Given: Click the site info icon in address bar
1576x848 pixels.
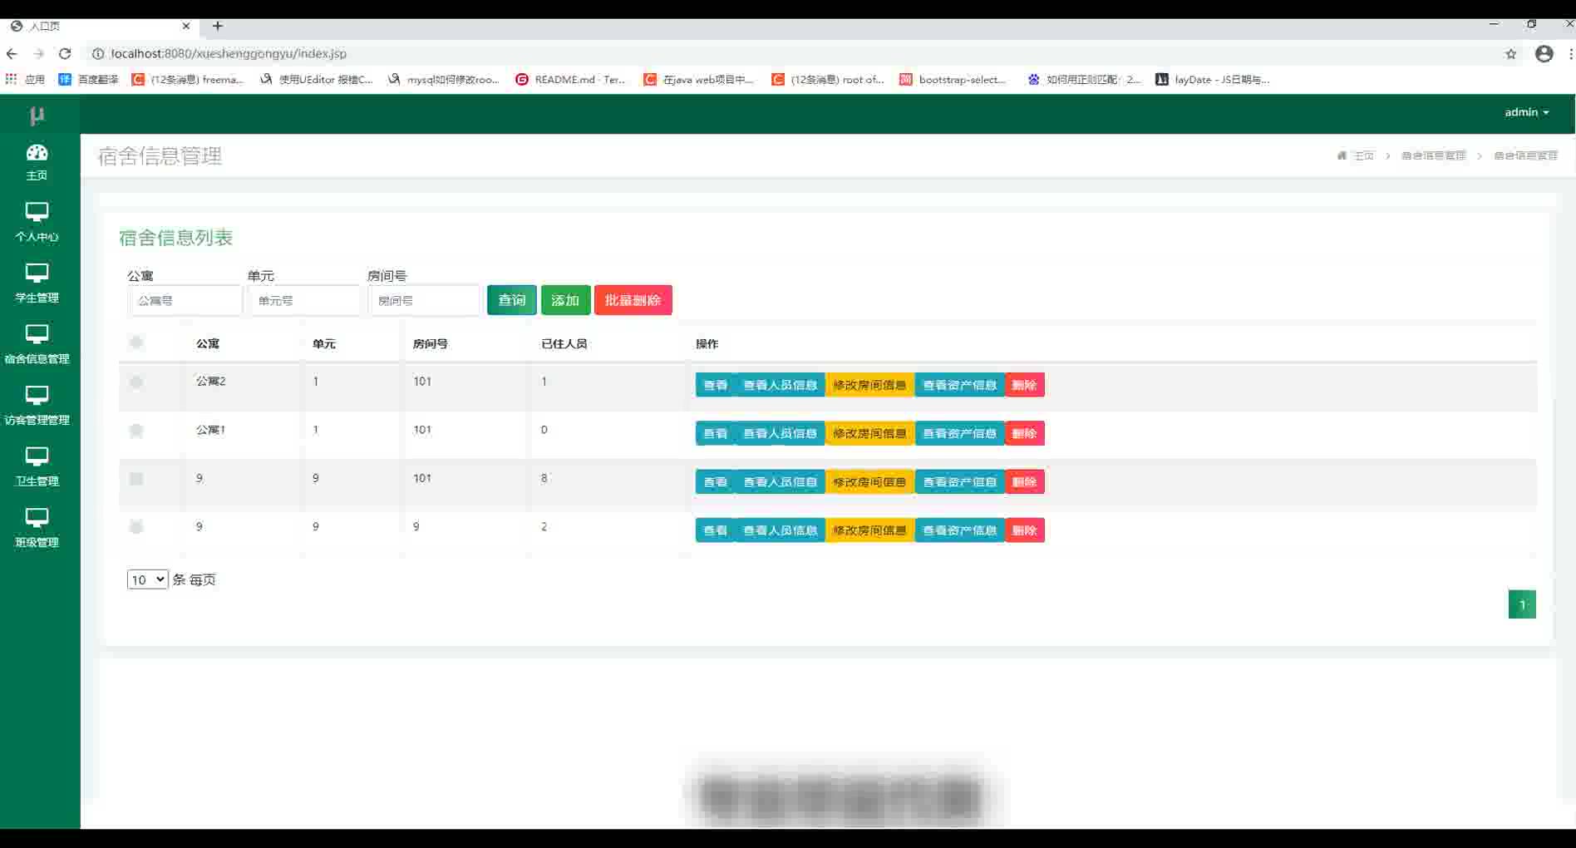Looking at the screenshot, I should pos(97,53).
